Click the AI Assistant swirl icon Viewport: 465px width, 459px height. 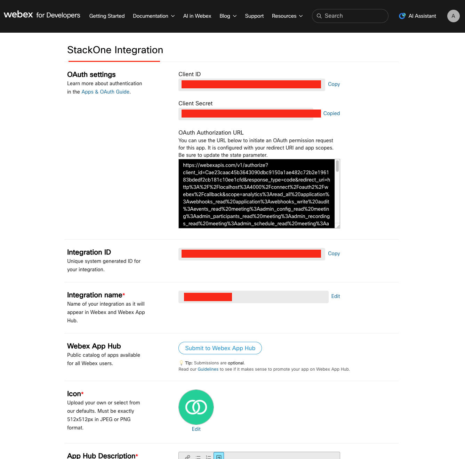click(x=402, y=16)
